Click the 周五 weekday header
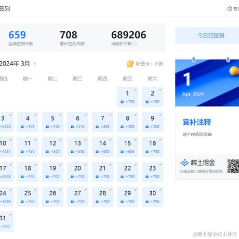Screen dimensions: 239x239 [127, 79]
